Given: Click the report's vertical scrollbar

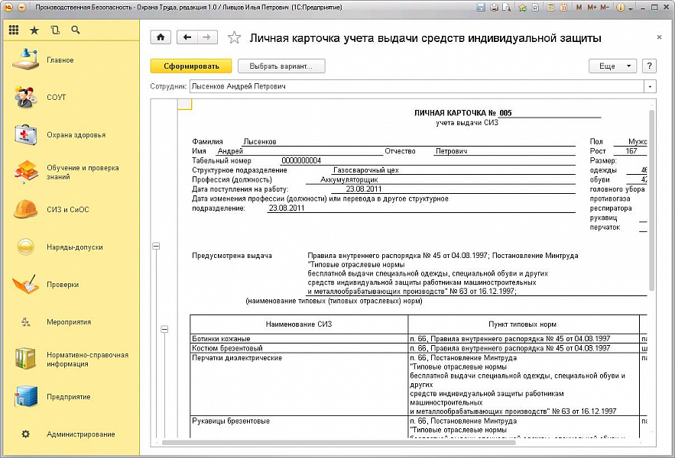Looking at the screenshot, I should [651, 200].
